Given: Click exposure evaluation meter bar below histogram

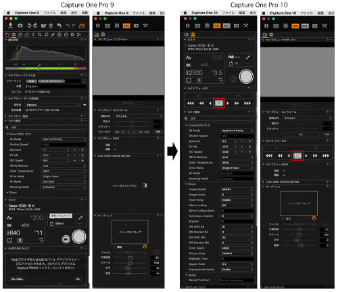Looking at the screenshot, I should [x=45, y=68].
